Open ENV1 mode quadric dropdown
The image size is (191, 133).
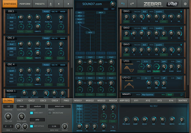[159, 11]
